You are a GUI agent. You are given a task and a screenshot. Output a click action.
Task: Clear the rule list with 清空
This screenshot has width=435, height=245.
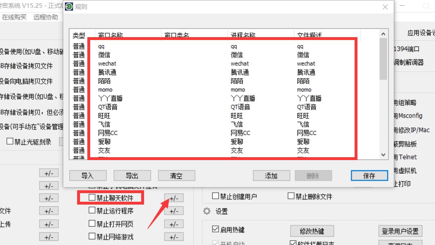point(176,176)
